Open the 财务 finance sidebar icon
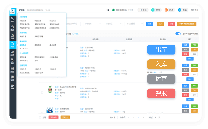 (12, 70)
